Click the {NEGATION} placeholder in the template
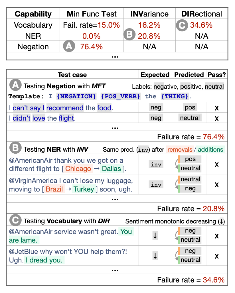 tap(76, 96)
